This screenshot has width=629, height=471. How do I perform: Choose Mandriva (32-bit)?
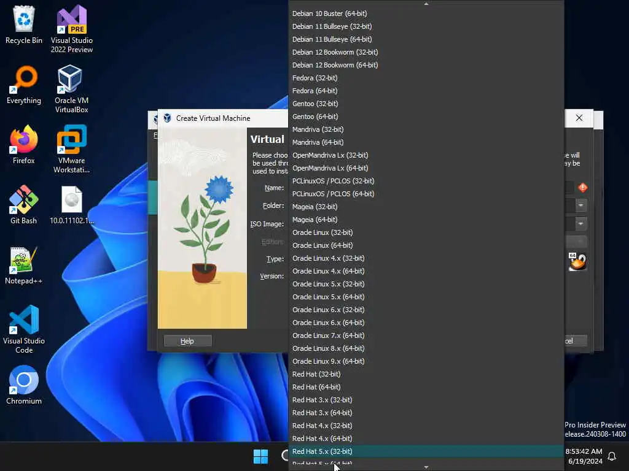click(426, 129)
